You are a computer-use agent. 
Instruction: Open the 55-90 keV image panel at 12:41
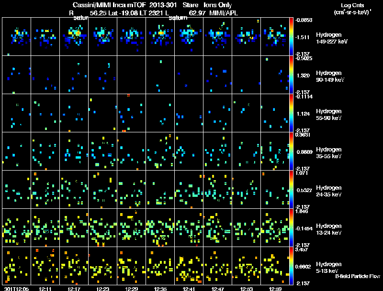tap(189, 113)
